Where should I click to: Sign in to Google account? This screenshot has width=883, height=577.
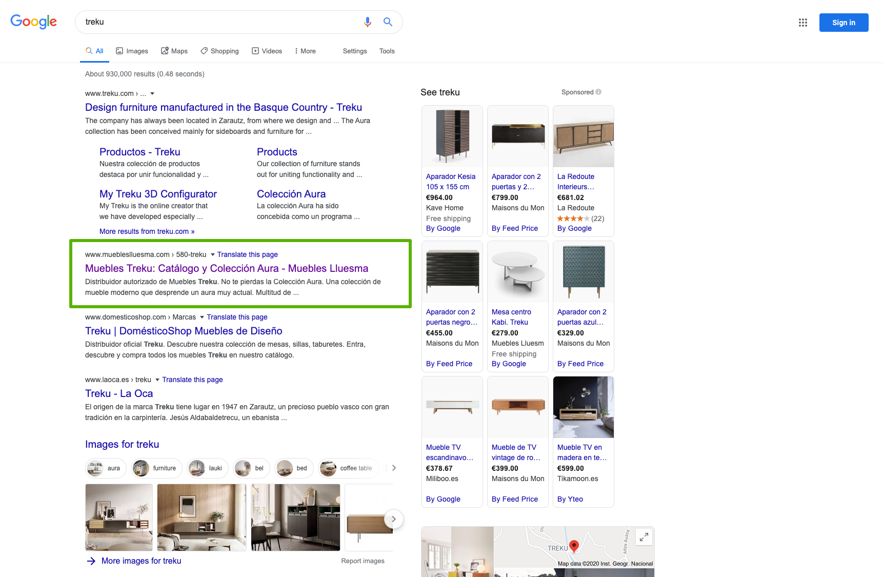pyautogui.click(x=844, y=23)
